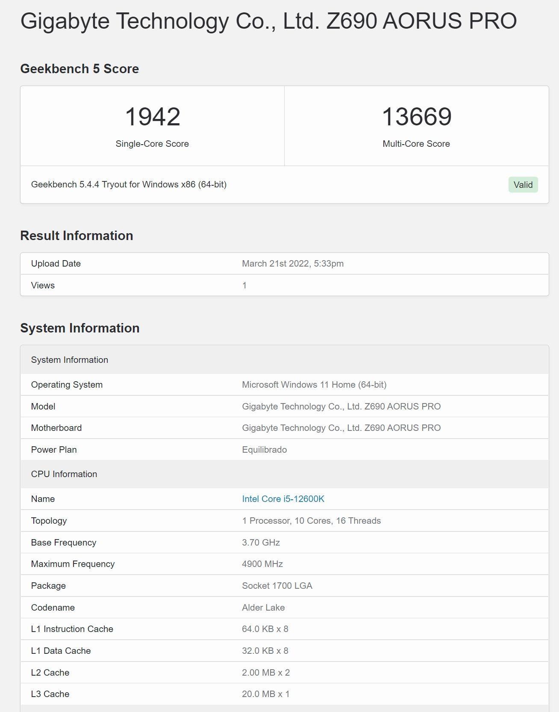Click "Geekbench 5.4.4 Tryout for Windows x86 (64-bit)"
The image size is (559, 712).
tap(129, 184)
